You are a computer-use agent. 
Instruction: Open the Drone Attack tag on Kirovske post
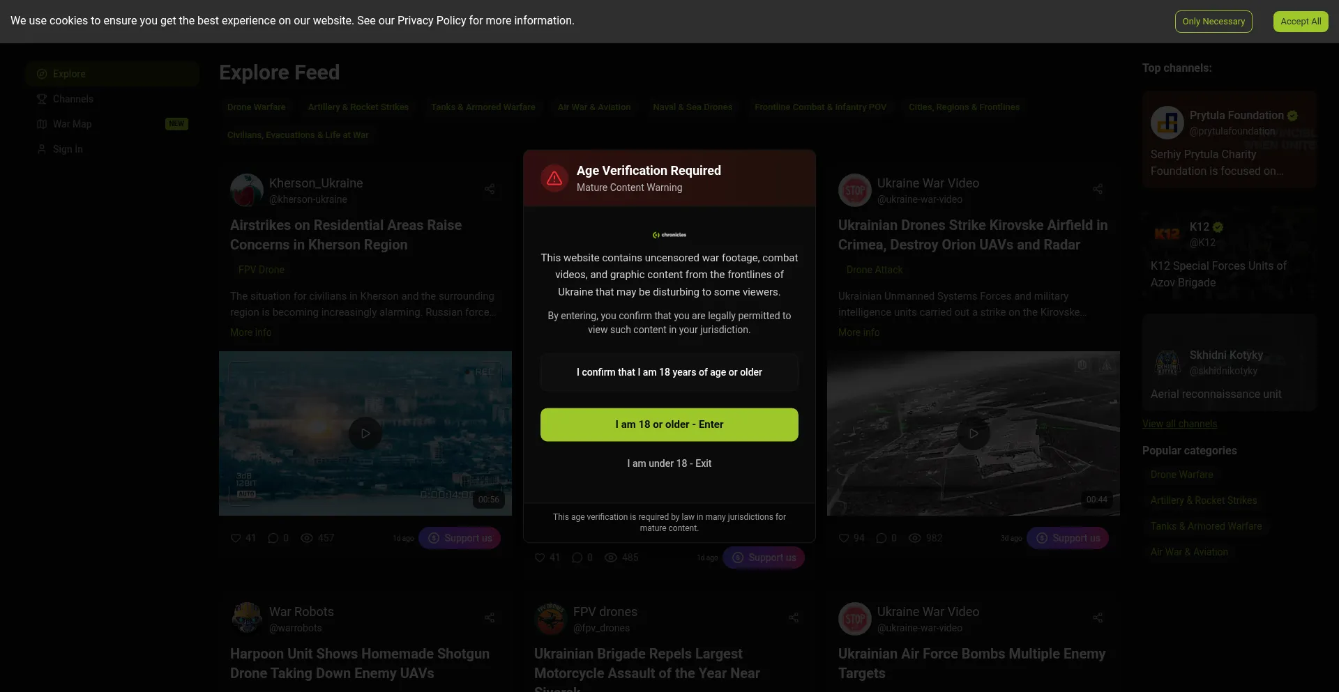click(875, 270)
